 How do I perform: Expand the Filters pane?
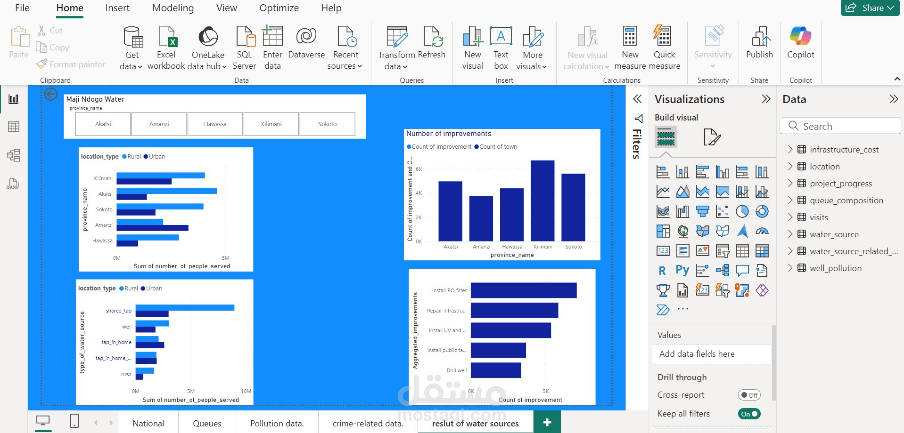[x=637, y=99]
